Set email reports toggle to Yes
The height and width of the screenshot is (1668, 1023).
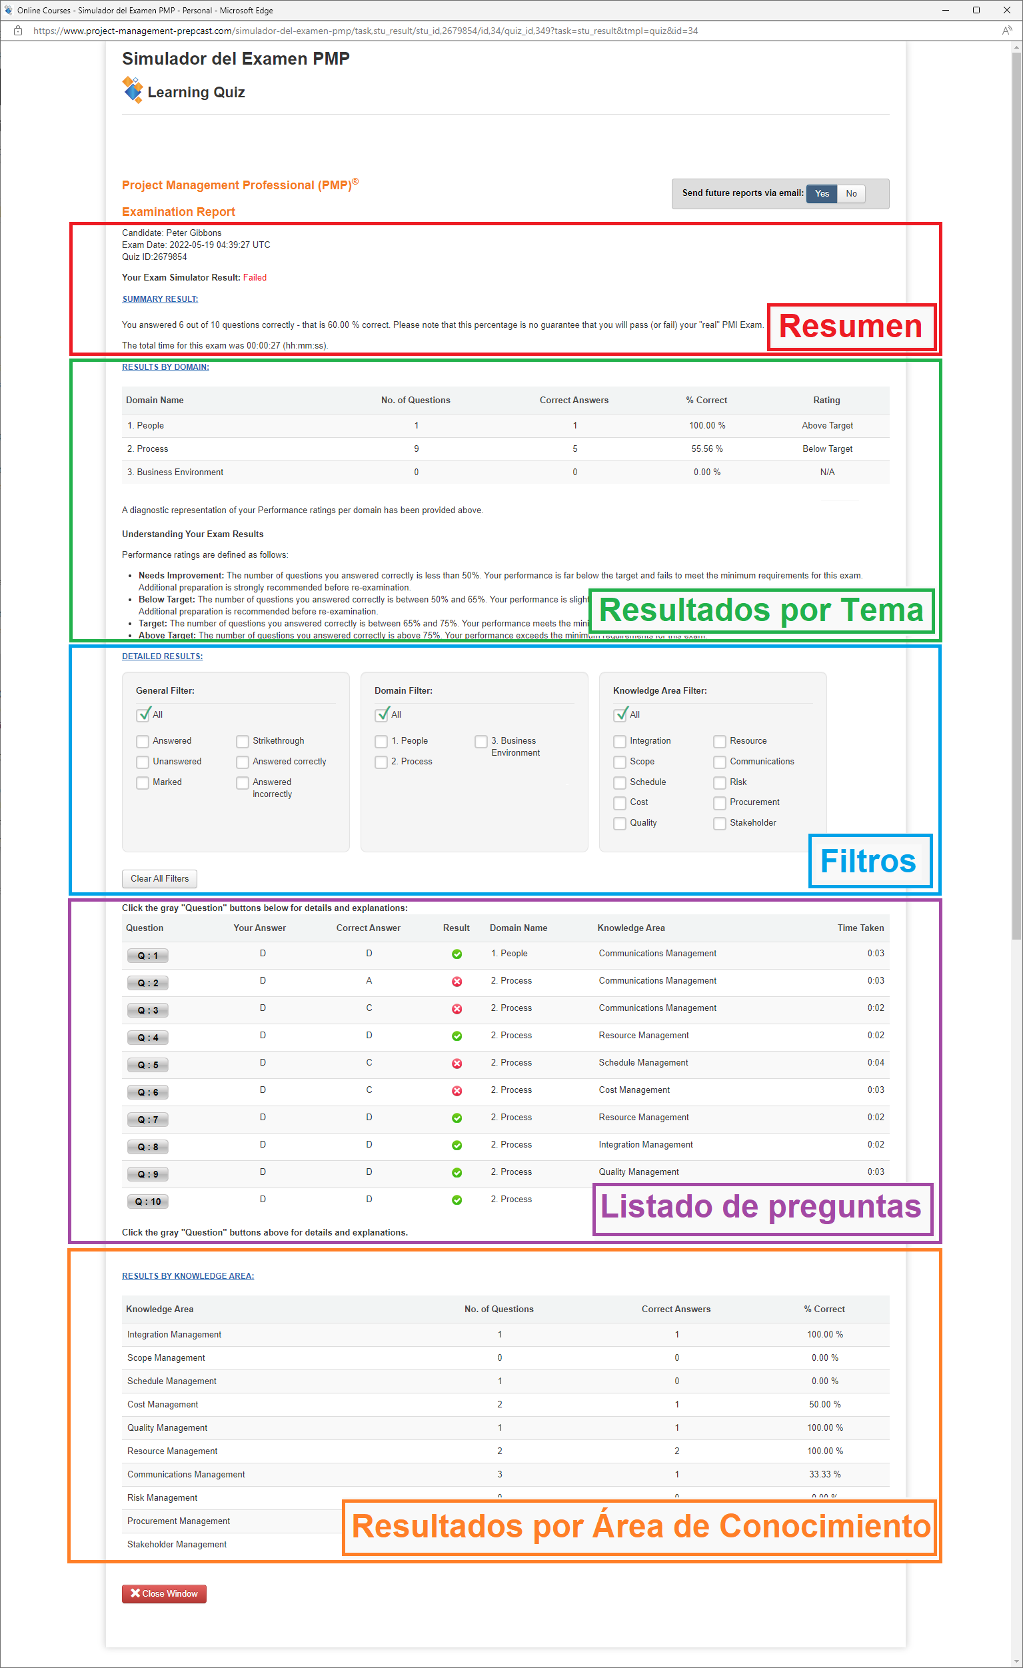(x=822, y=194)
